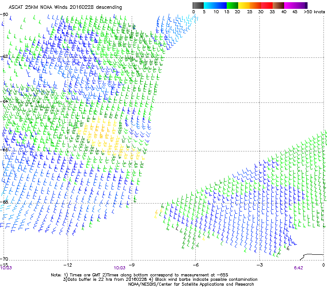Click the magenta-purple 40-50 knots legend swatch

tap(296, 5)
